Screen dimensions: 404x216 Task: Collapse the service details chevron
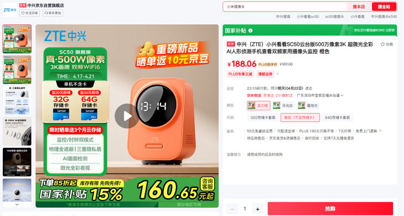pos(380,131)
